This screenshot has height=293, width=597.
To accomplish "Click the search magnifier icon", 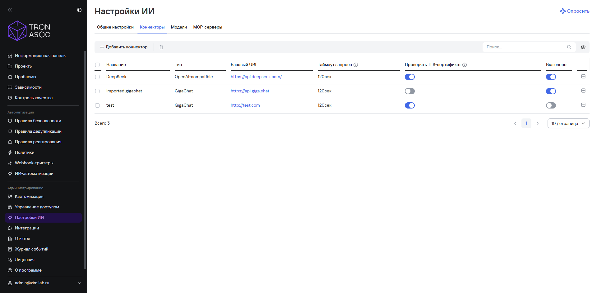I will [x=569, y=47].
